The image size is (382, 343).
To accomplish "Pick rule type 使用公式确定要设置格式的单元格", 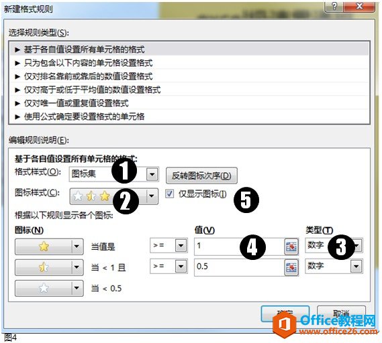I will [189, 117].
